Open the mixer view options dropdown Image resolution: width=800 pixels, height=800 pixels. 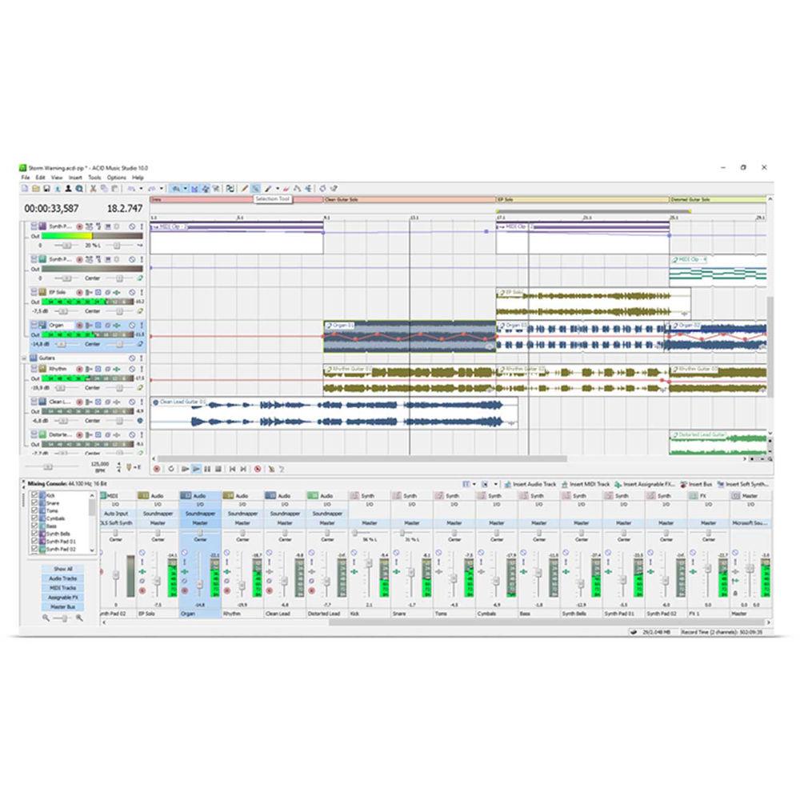point(472,486)
